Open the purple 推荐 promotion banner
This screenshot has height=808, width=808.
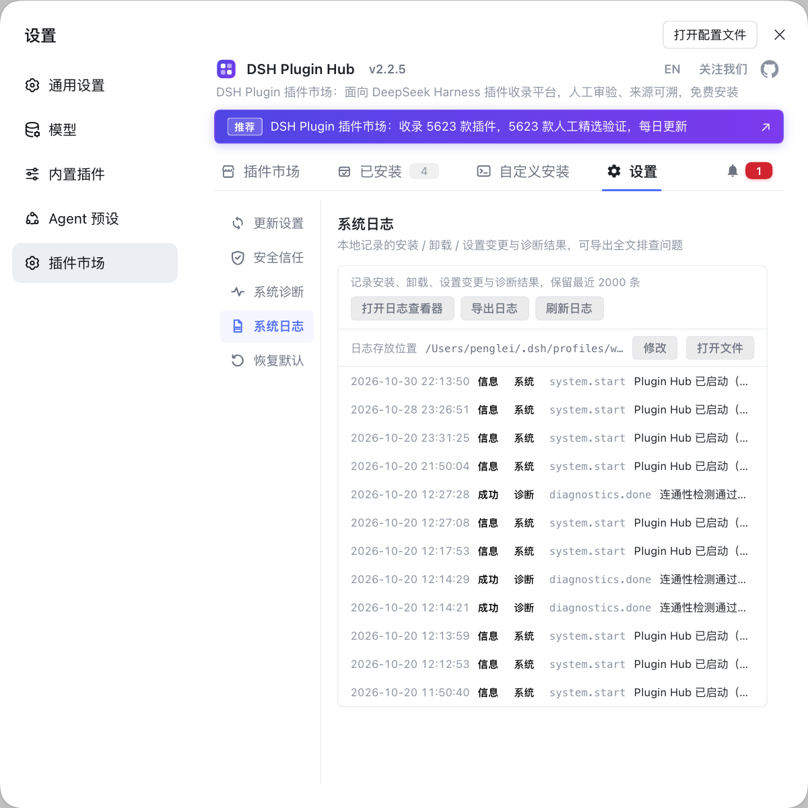pos(499,127)
